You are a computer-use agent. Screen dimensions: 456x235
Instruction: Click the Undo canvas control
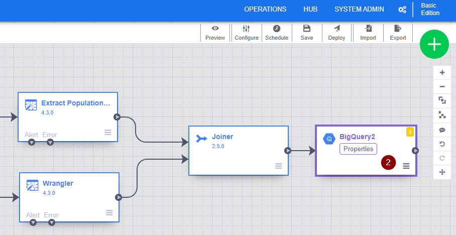pyautogui.click(x=442, y=144)
